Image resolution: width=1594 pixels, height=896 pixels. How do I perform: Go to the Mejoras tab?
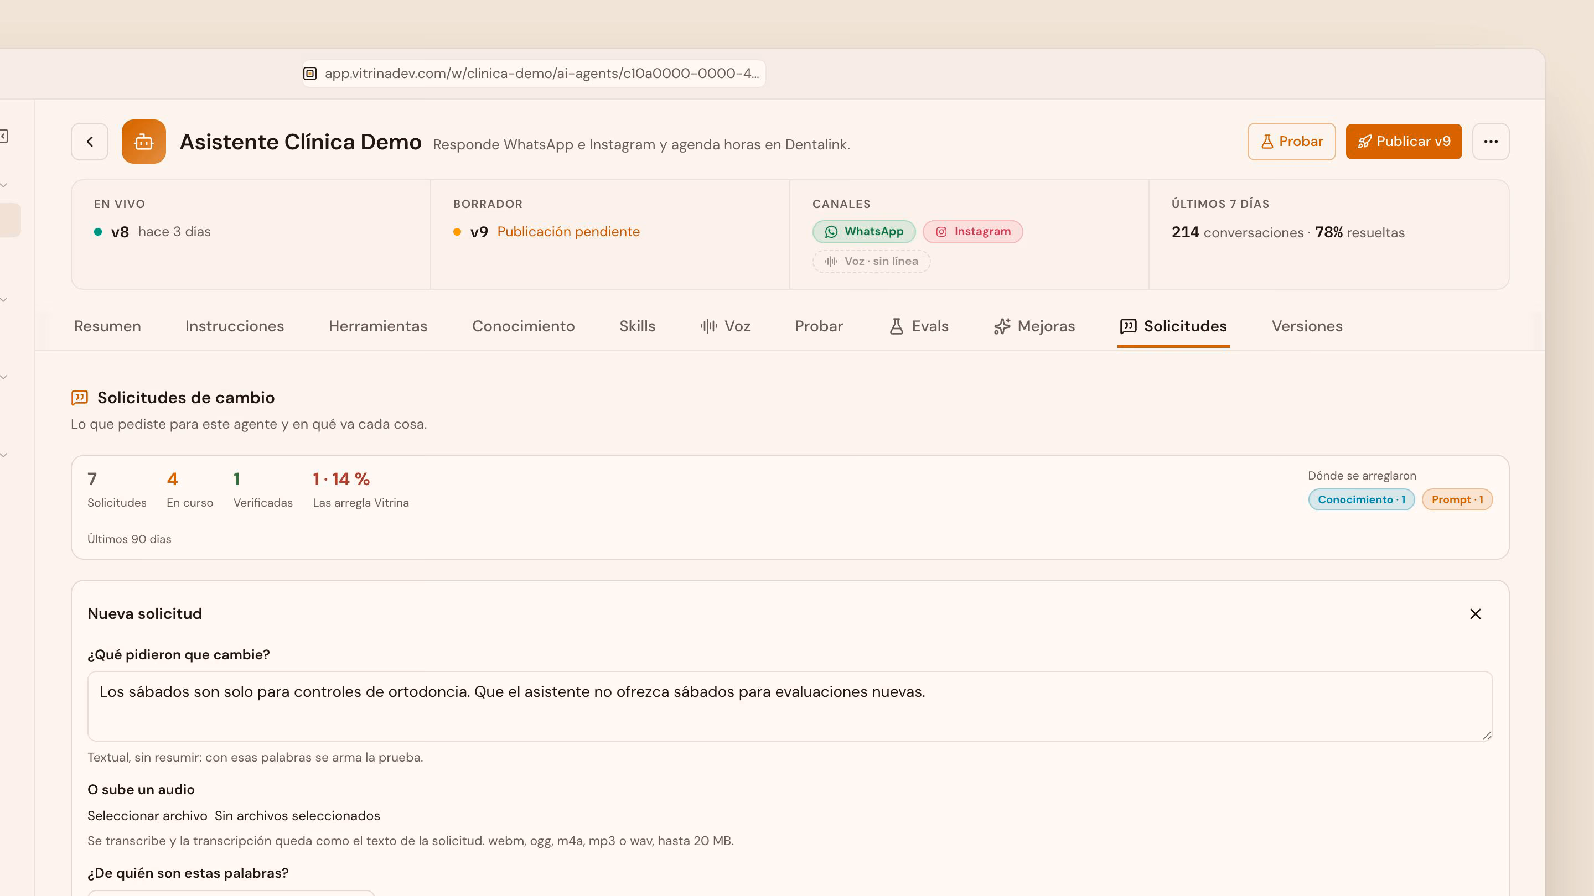[x=1034, y=326]
